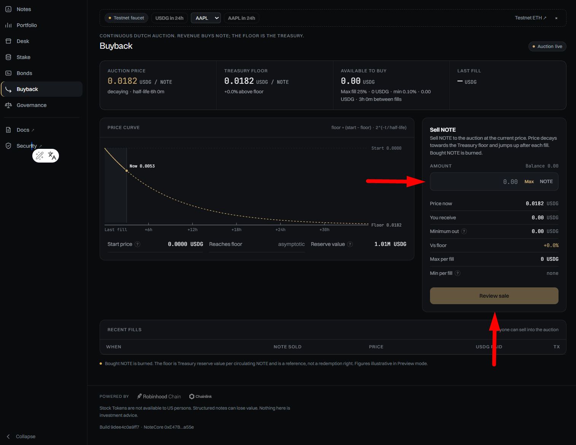
Task: Click the Robinhood Chain logo
Action: 159,396
